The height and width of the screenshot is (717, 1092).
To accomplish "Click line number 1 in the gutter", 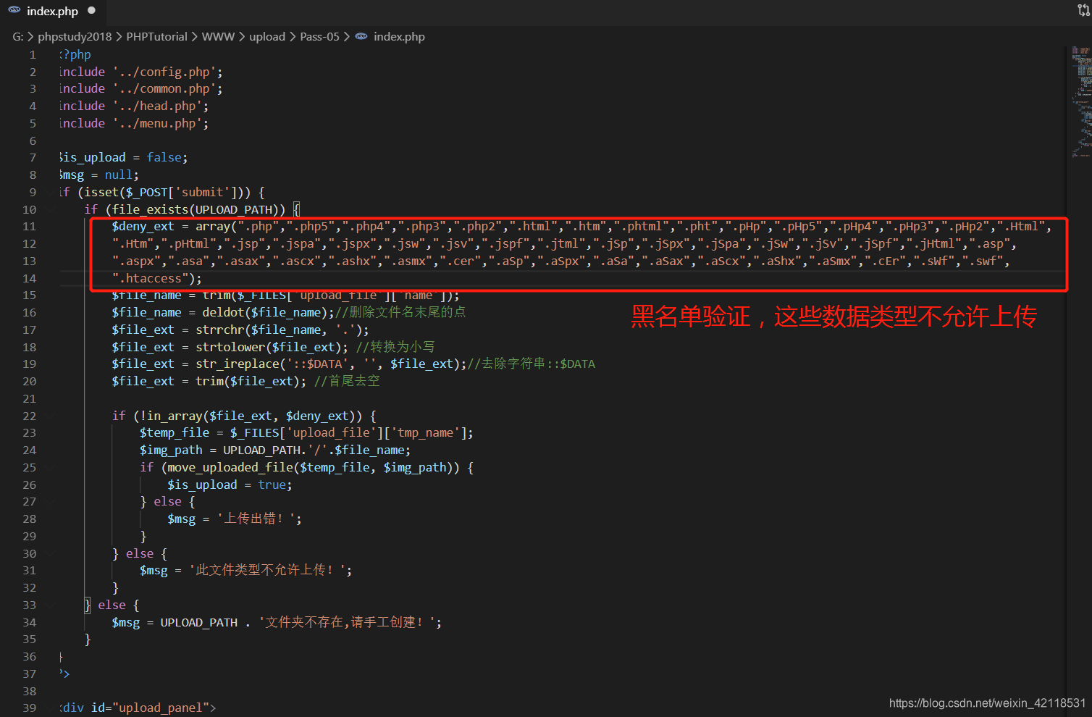I will coord(33,54).
